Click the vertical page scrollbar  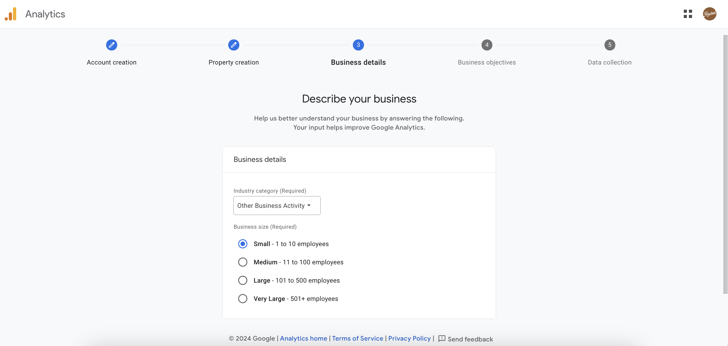point(725,164)
